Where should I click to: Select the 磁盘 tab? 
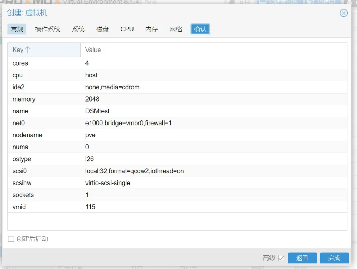click(x=102, y=29)
